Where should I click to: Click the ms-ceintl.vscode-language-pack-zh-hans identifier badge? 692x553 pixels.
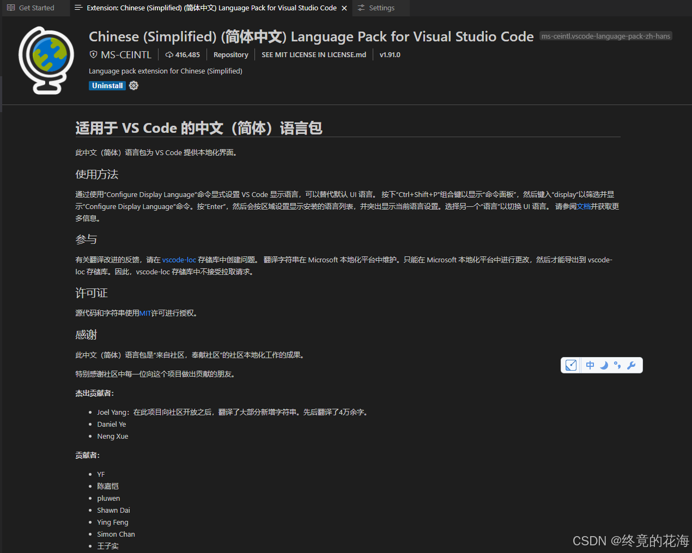pyautogui.click(x=605, y=36)
